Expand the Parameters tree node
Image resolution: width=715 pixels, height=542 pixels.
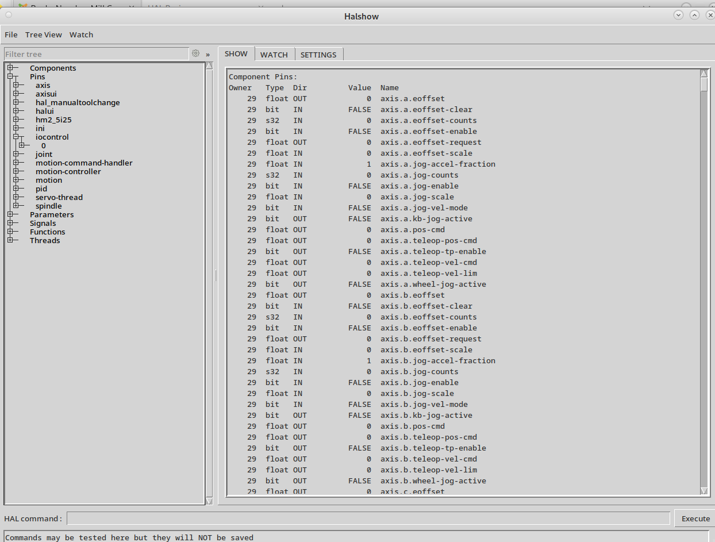click(10, 214)
